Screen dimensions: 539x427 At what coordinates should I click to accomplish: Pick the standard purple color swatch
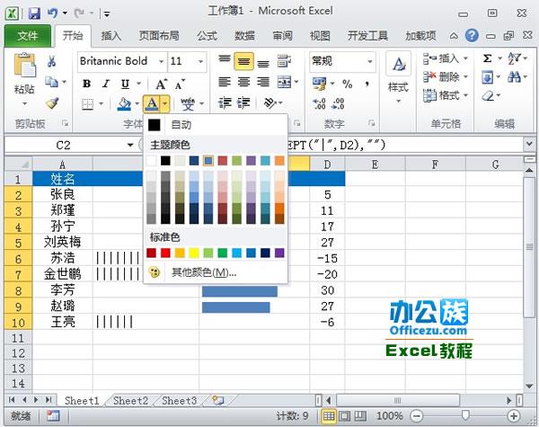279,254
